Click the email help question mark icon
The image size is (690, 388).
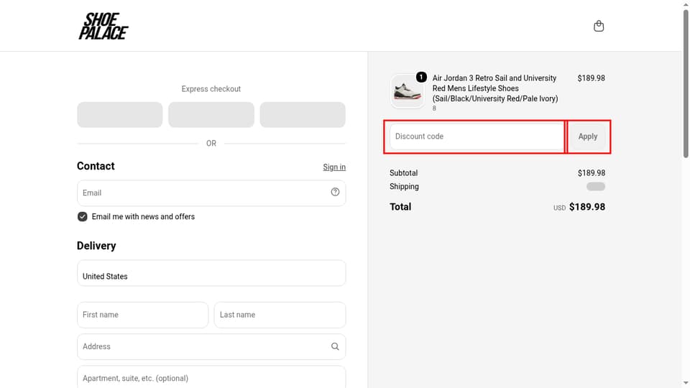pyautogui.click(x=335, y=192)
